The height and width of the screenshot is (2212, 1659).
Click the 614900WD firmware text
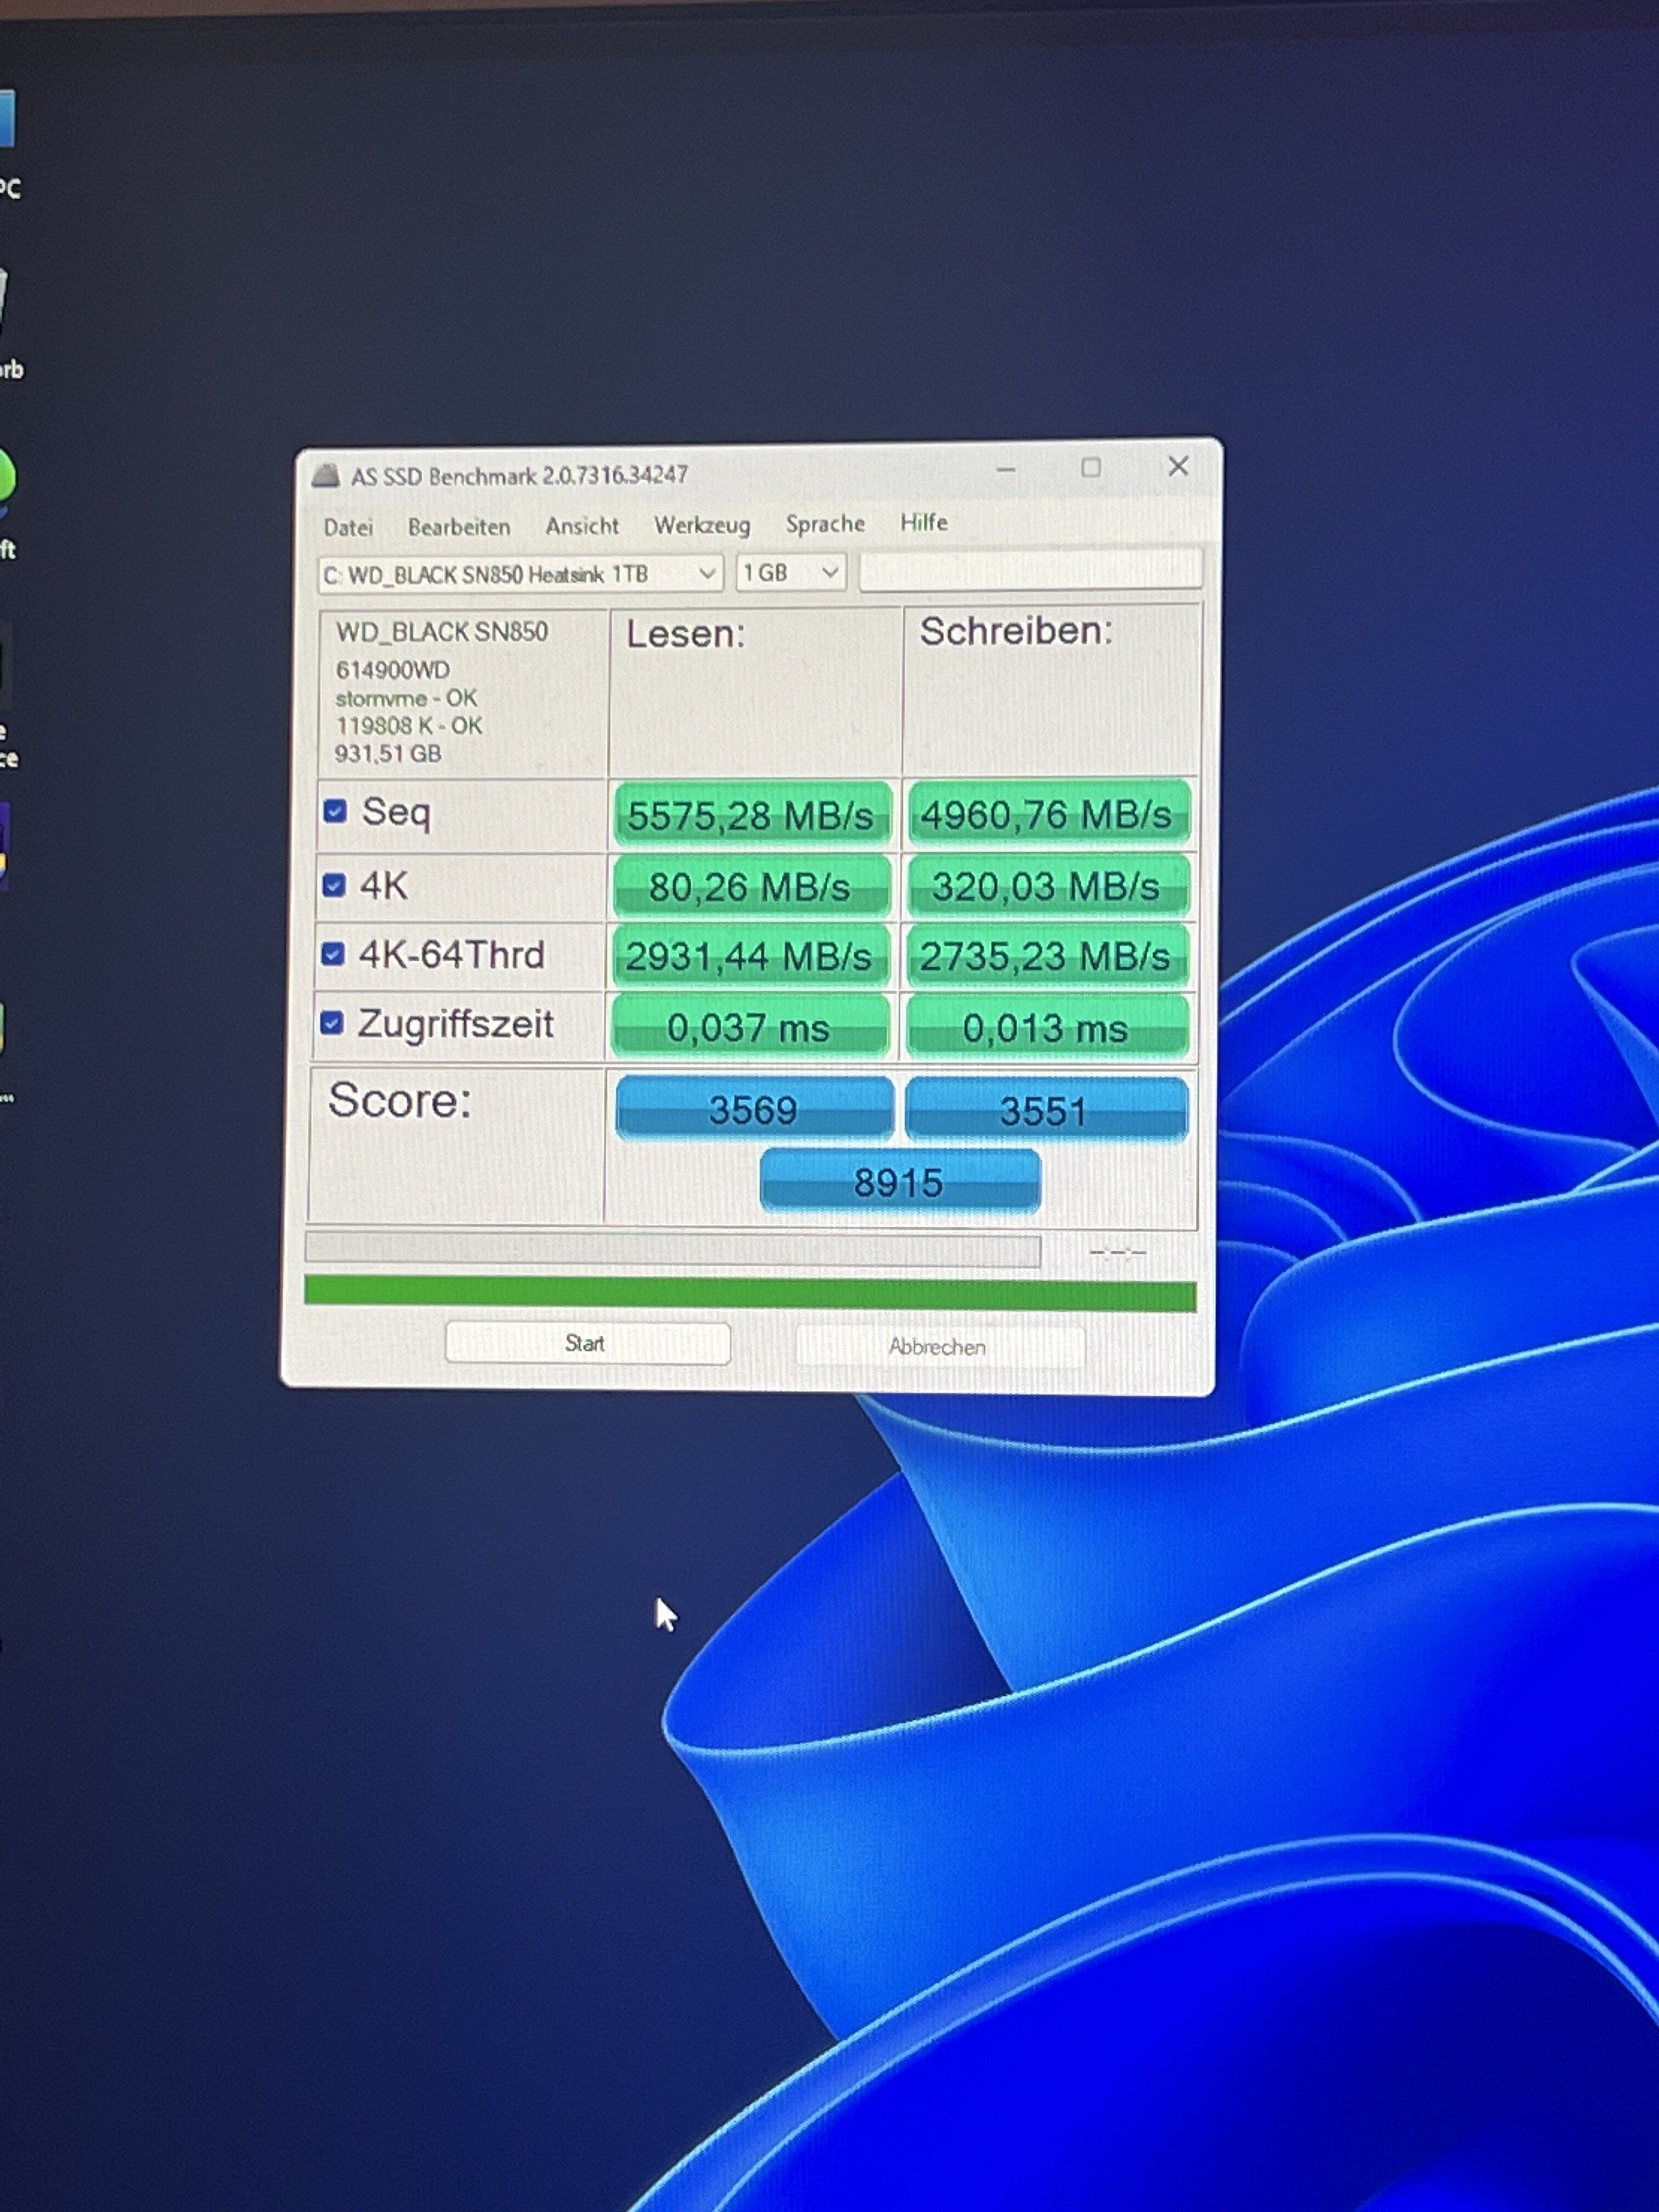(393, 669)
